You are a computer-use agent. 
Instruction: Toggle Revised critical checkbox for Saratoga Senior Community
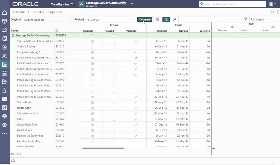tap(114, 36)
